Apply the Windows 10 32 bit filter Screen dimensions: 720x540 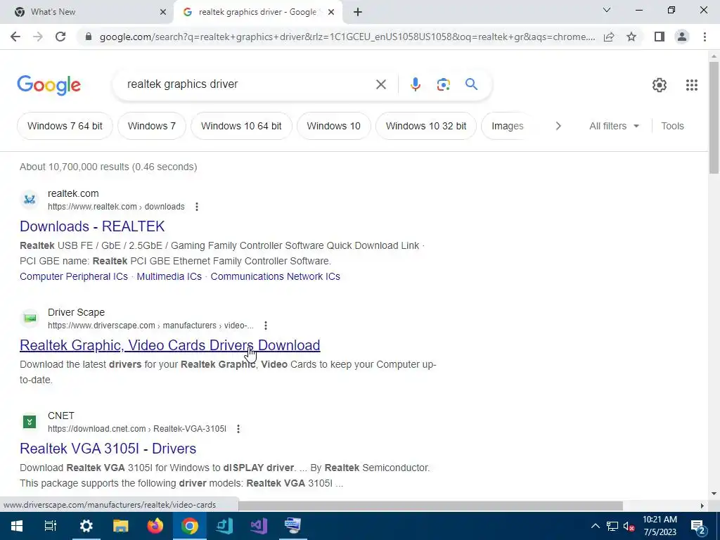point(425,126)
